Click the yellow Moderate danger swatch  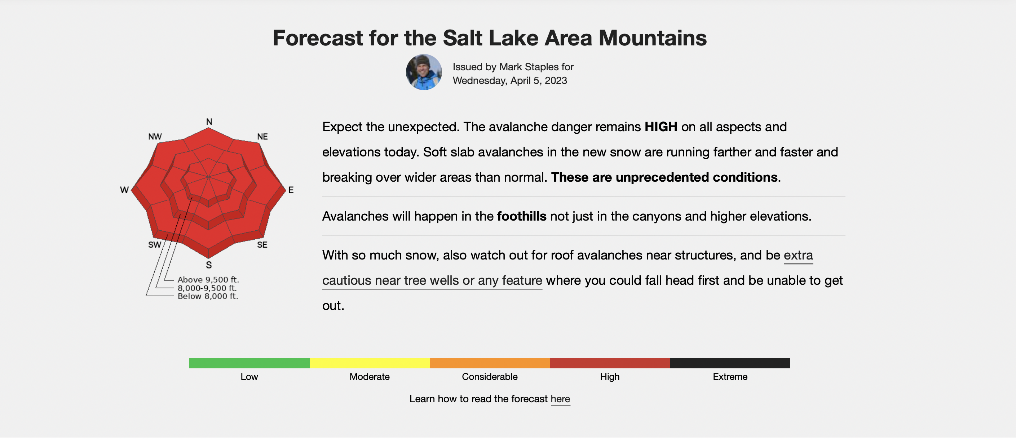pyautogui.click(x=370, y=363)
